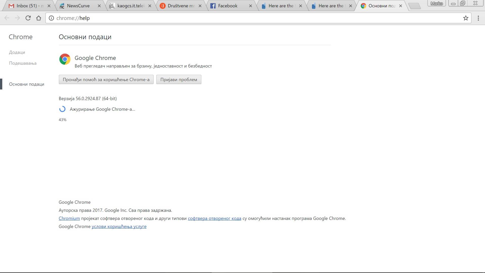Image resolution: width=485 pixels, height=273 pixels.
Task: Open услови коришћења услуге link
Action: coord(119,226)
